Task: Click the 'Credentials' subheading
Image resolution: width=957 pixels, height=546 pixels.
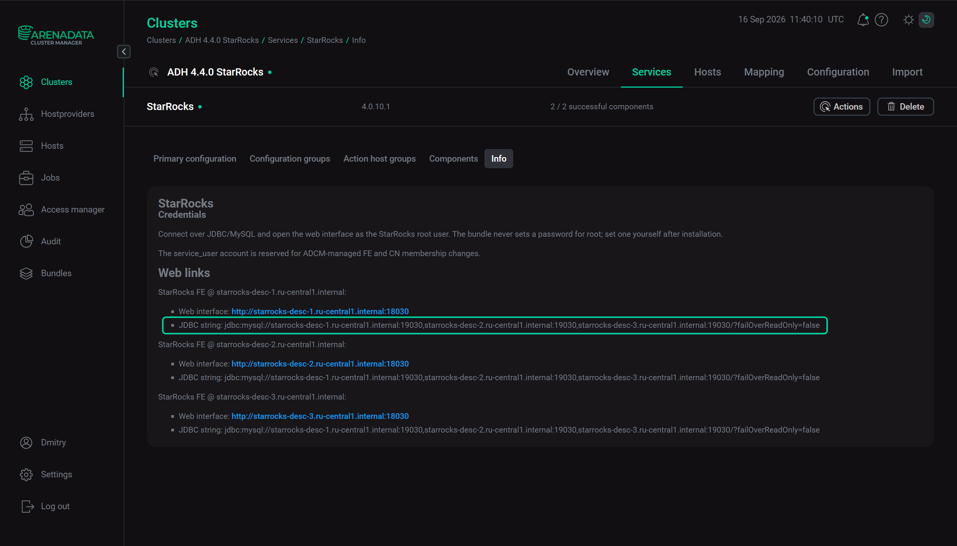Action: pyautogui.click(x=182, y=215)
